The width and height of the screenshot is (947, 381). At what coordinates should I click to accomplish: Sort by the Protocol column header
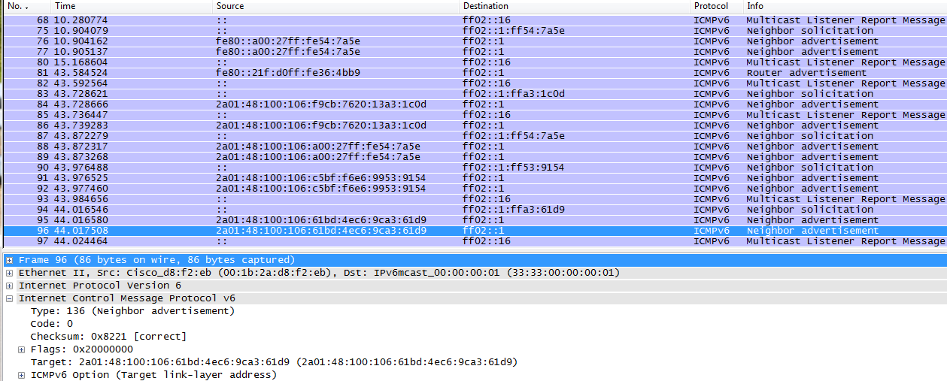tap(717, 6)
